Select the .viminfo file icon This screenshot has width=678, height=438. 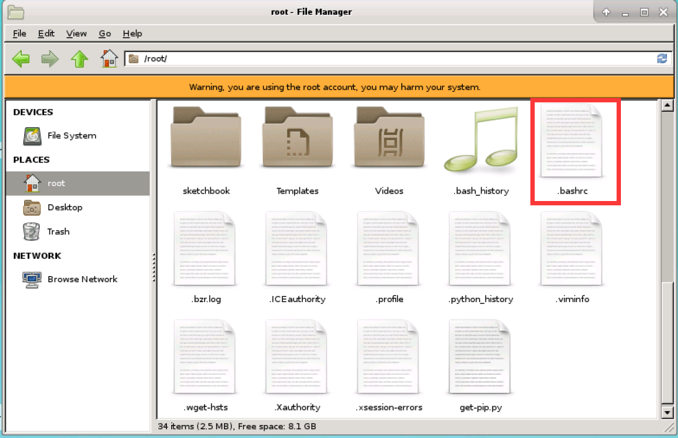point(571,249)
